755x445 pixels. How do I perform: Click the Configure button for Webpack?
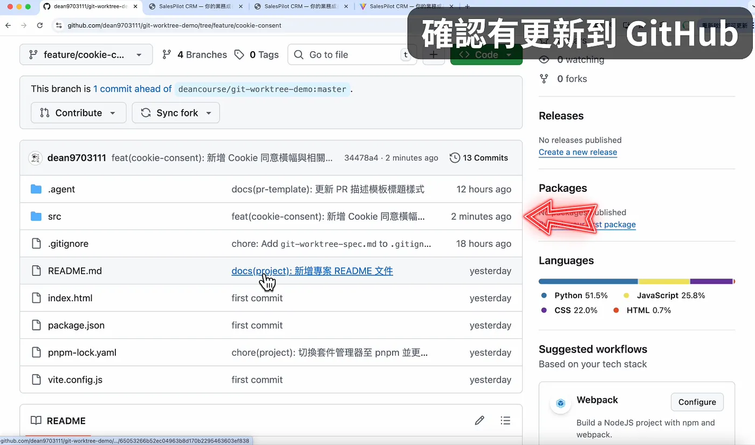[x=697, y=402]
